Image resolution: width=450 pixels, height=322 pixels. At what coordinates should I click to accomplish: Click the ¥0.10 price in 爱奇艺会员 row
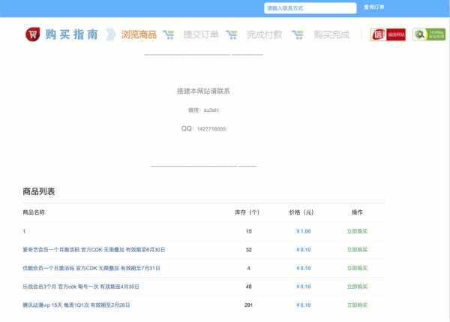coord(304,250)
